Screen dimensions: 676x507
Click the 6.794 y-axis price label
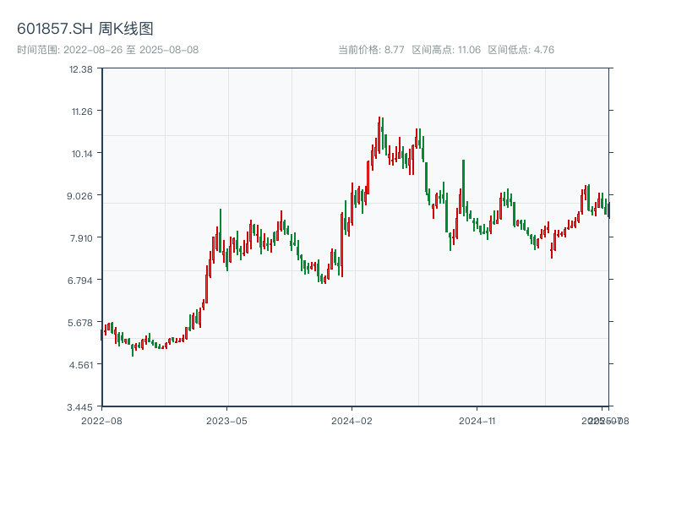click(81, 280)
